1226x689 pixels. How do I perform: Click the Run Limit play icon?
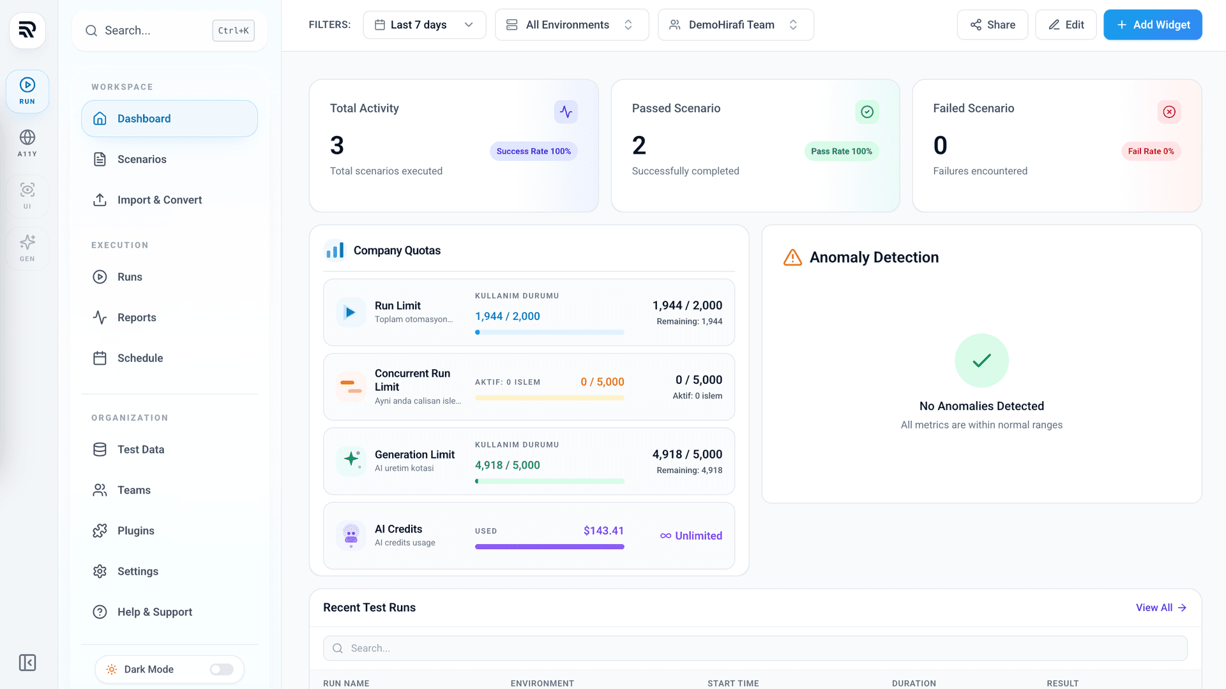(351, 312)
